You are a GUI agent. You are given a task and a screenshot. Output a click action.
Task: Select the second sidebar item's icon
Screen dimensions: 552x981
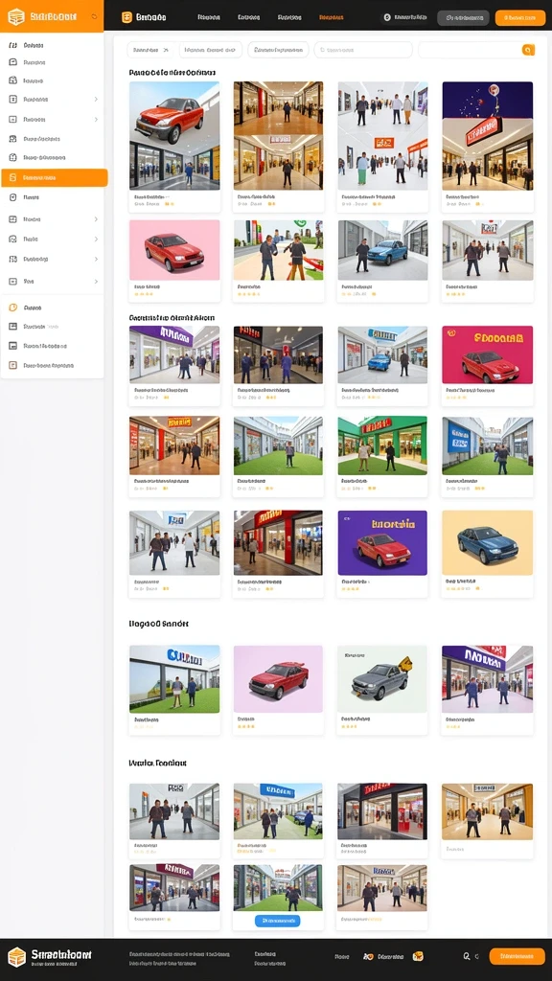12,62
